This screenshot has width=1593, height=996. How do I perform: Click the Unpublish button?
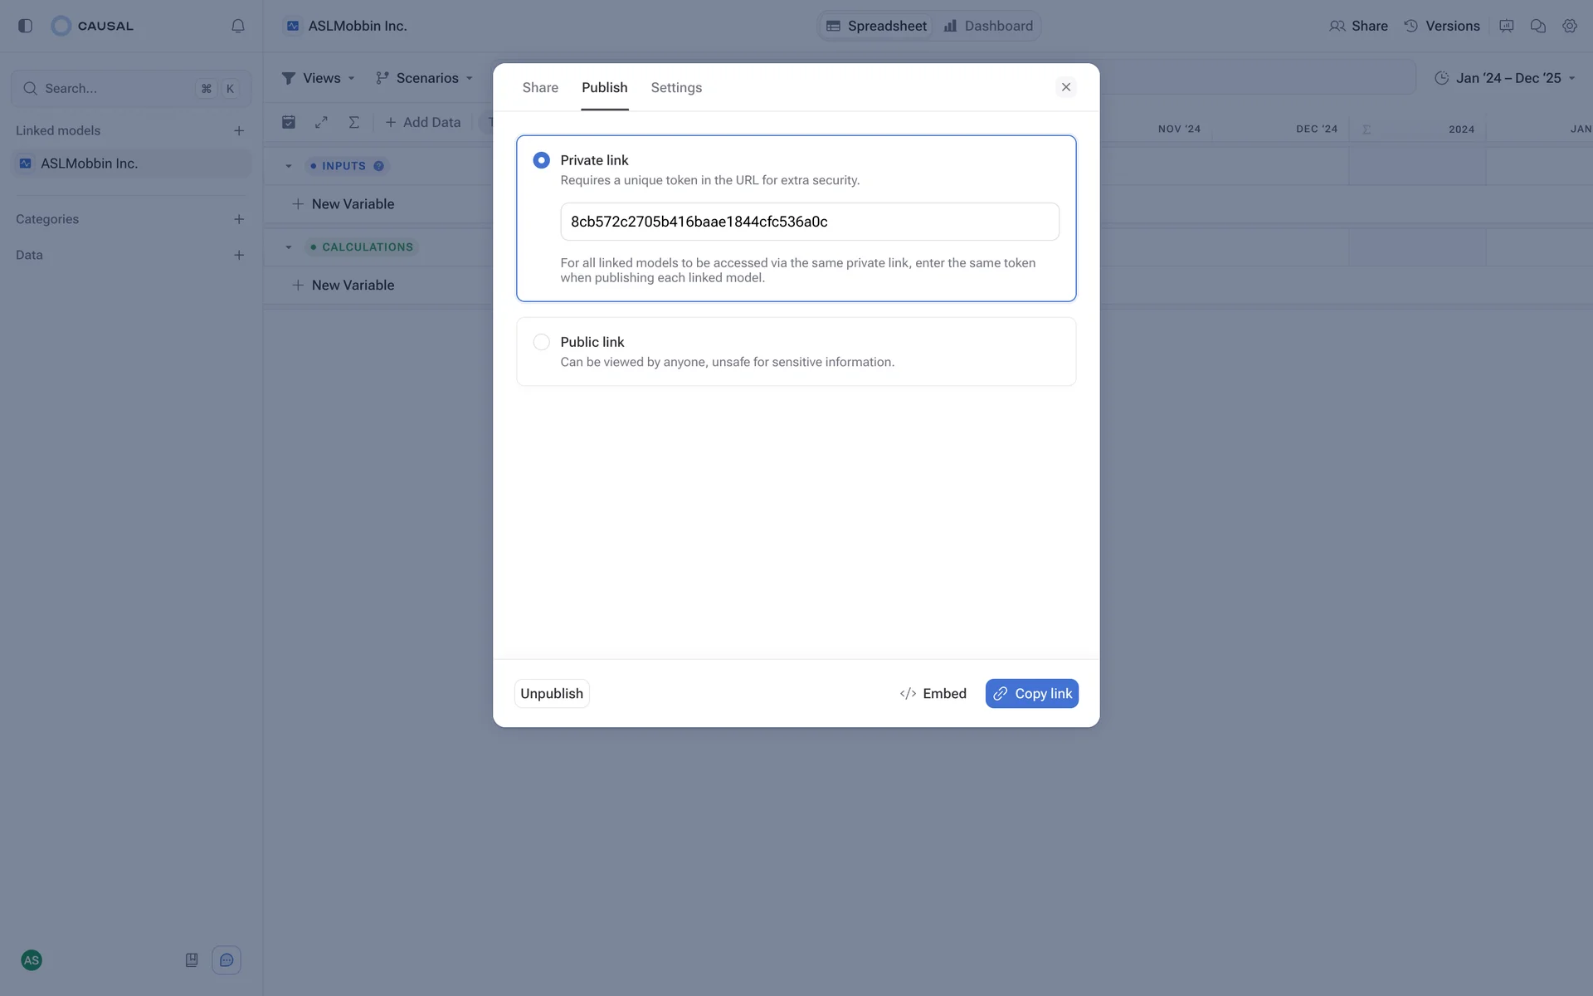[552, 694]
